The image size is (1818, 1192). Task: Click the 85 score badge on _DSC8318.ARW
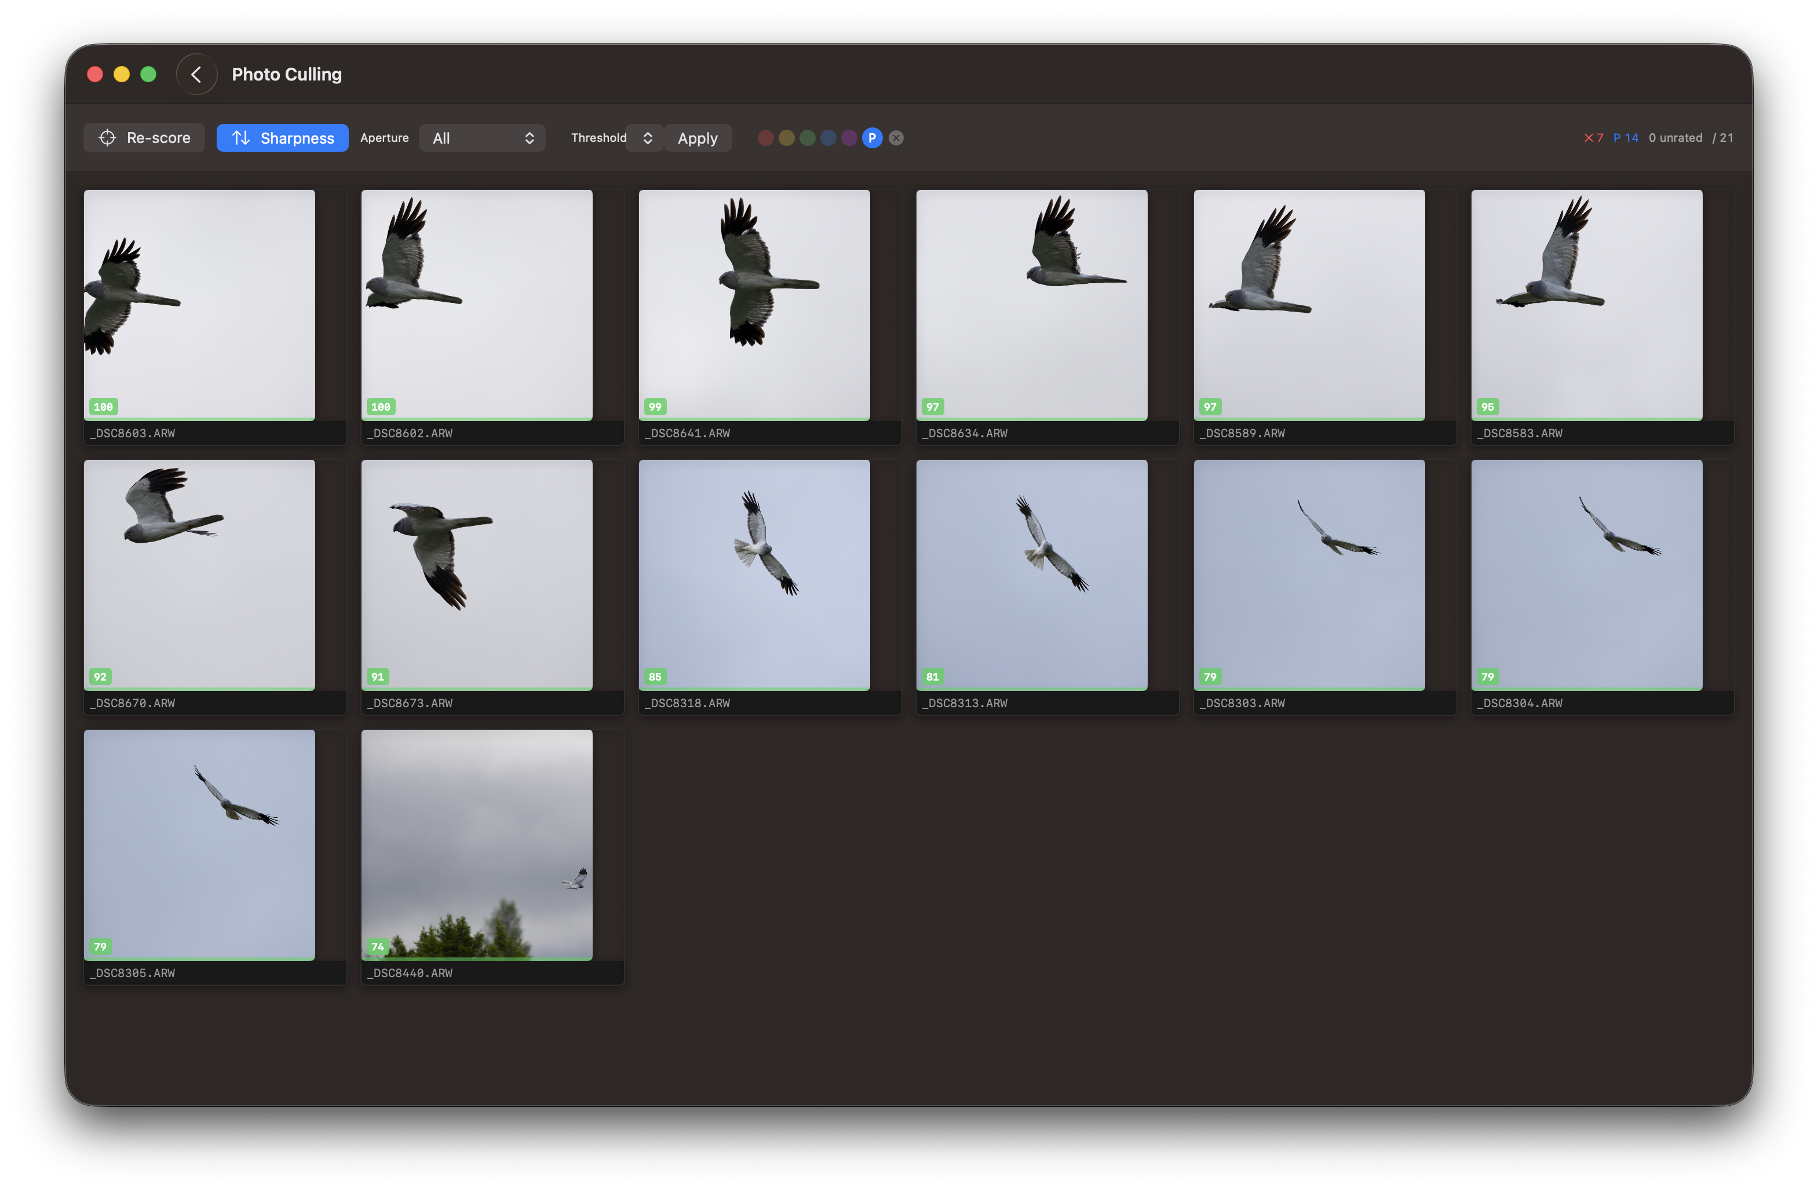[x=655, y=677]
